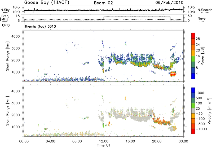
Task: Click the 60 tick of Nave axis
Action: click(x=190, y=16)
